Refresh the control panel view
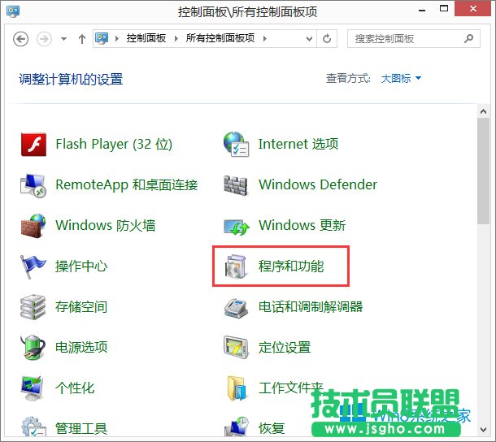This screenshot has height=442, width=496. point(327,38)
